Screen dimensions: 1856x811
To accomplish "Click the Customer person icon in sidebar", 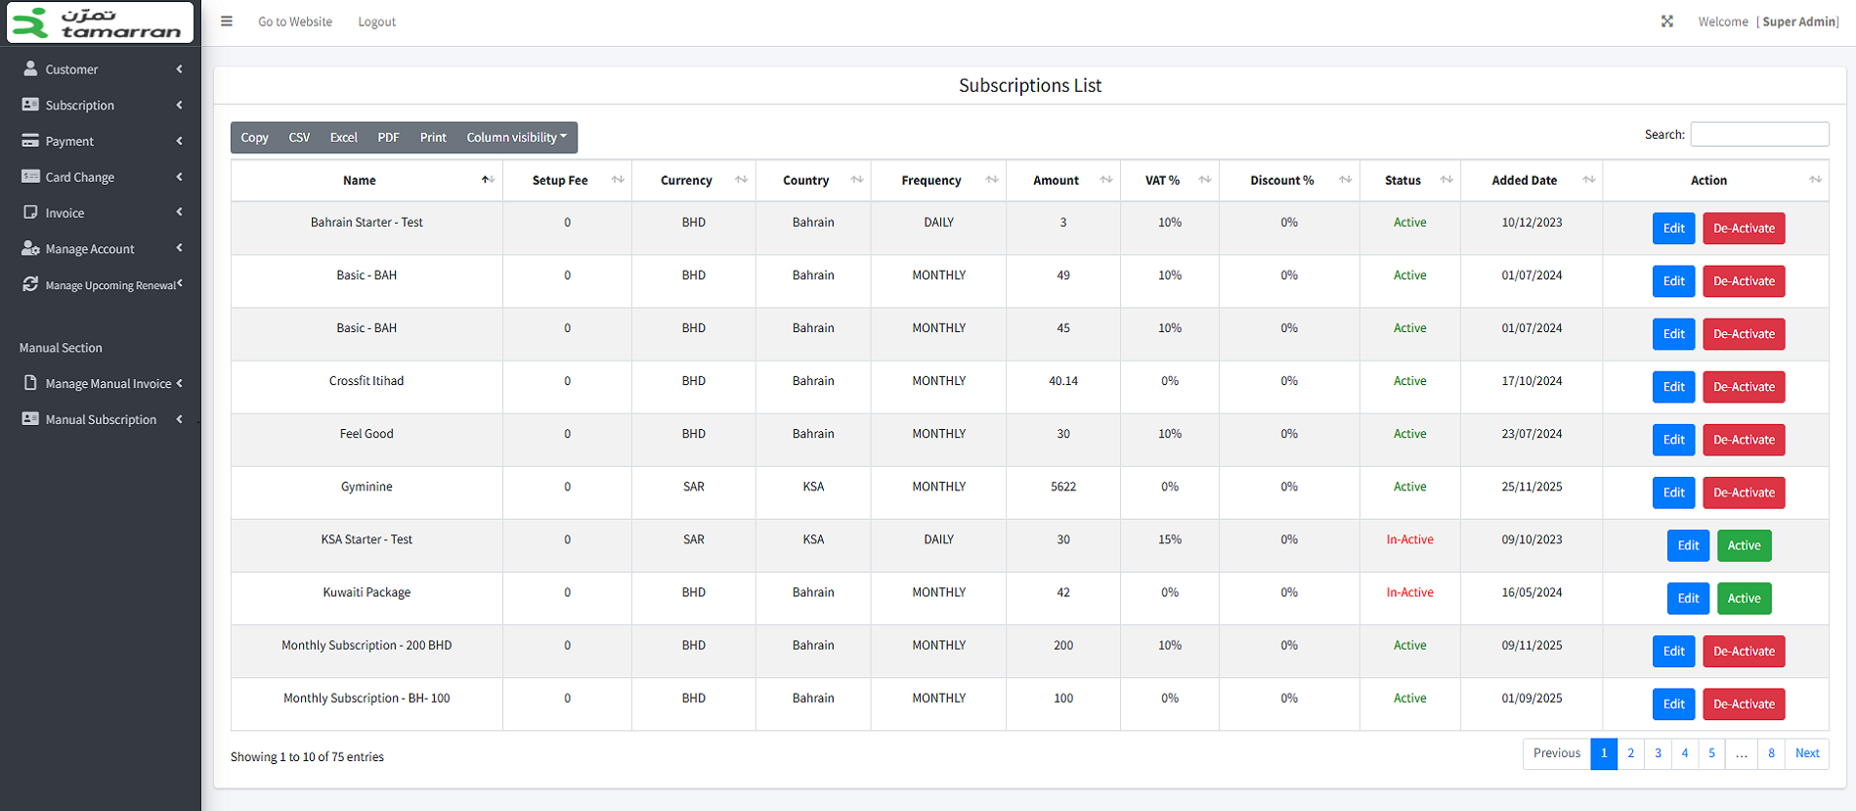I will [x=30, y=68].
